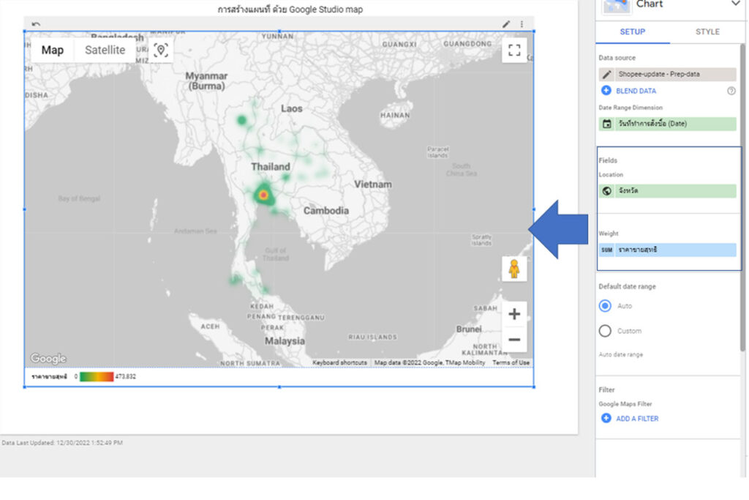This screenshot has width=749, height=500.
Task: Open the STYLE tab
Action: pyautogui.click(x=707, y=31)
